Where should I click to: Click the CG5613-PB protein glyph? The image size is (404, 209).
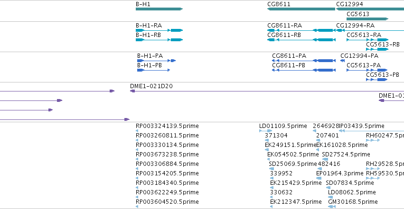point(377,80)
